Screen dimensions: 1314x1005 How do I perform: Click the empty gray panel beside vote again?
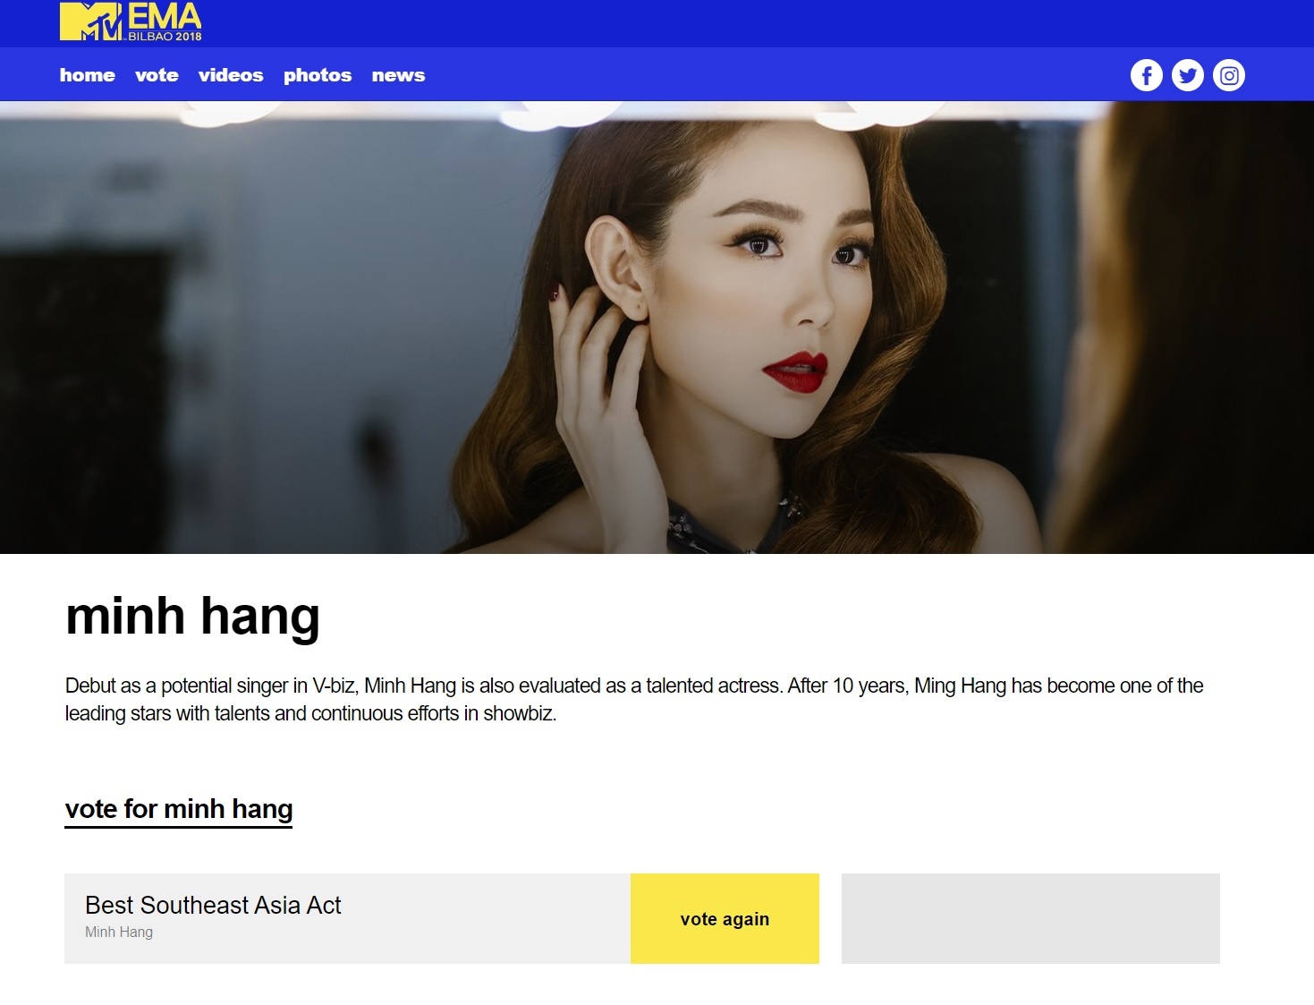pyautogui.click(x=1030, y=919)
